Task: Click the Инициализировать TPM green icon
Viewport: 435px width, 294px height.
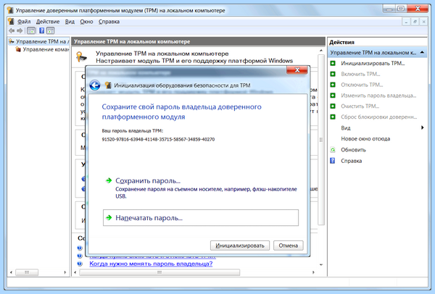Action: [x=333, y=63]
